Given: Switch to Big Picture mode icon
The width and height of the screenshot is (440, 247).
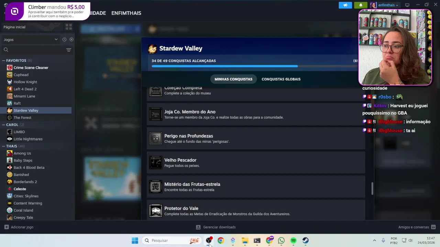Looking at the screenshot, I should pos(407,5).
